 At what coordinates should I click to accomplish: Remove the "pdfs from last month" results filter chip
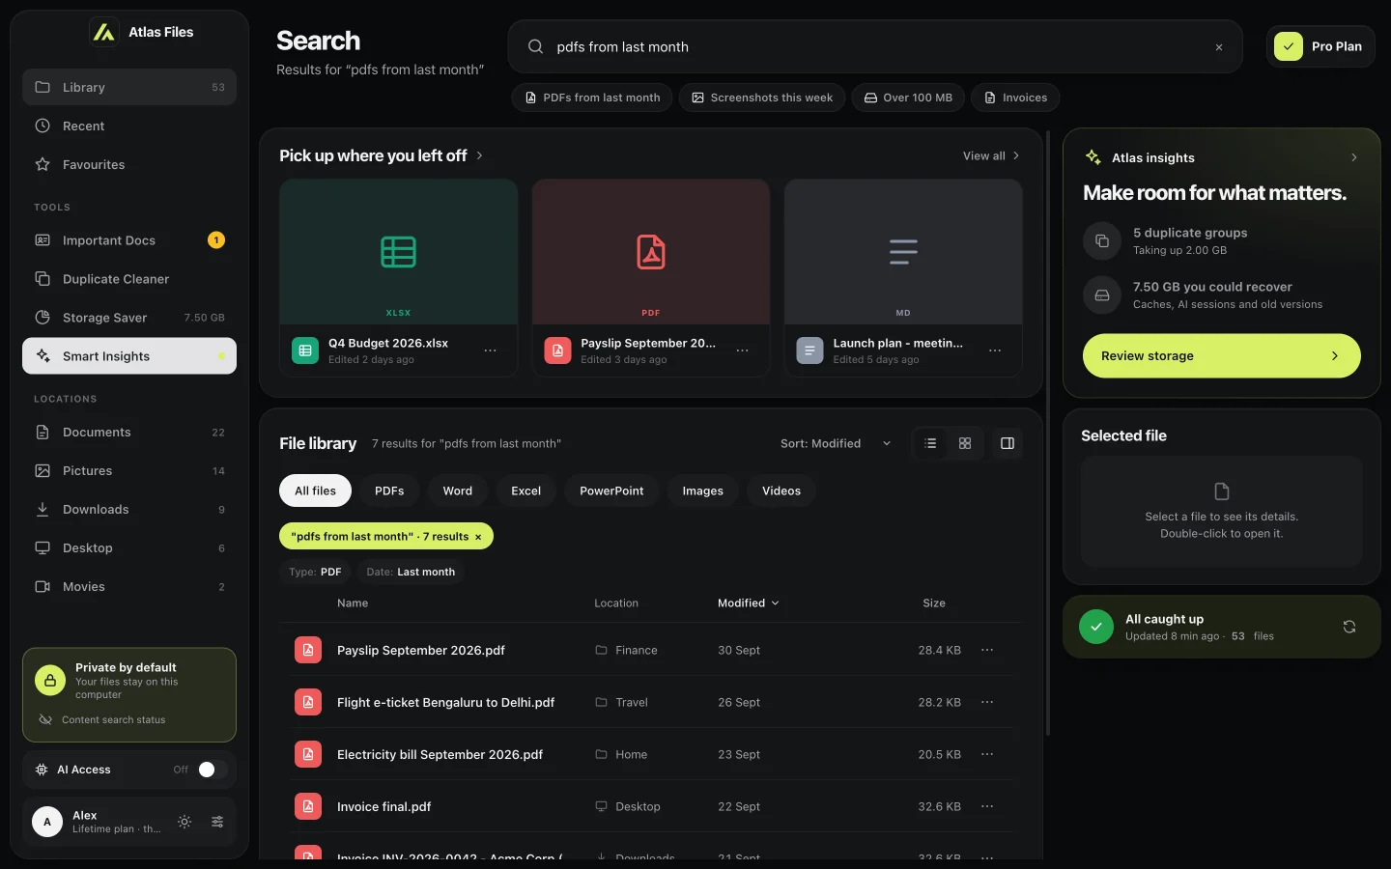click(478, 537)
